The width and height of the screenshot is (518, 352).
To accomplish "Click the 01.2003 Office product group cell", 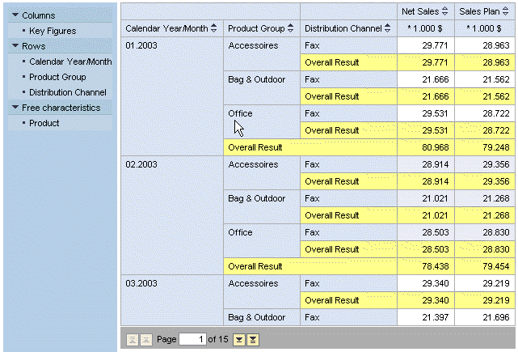I will pos(240,114).
